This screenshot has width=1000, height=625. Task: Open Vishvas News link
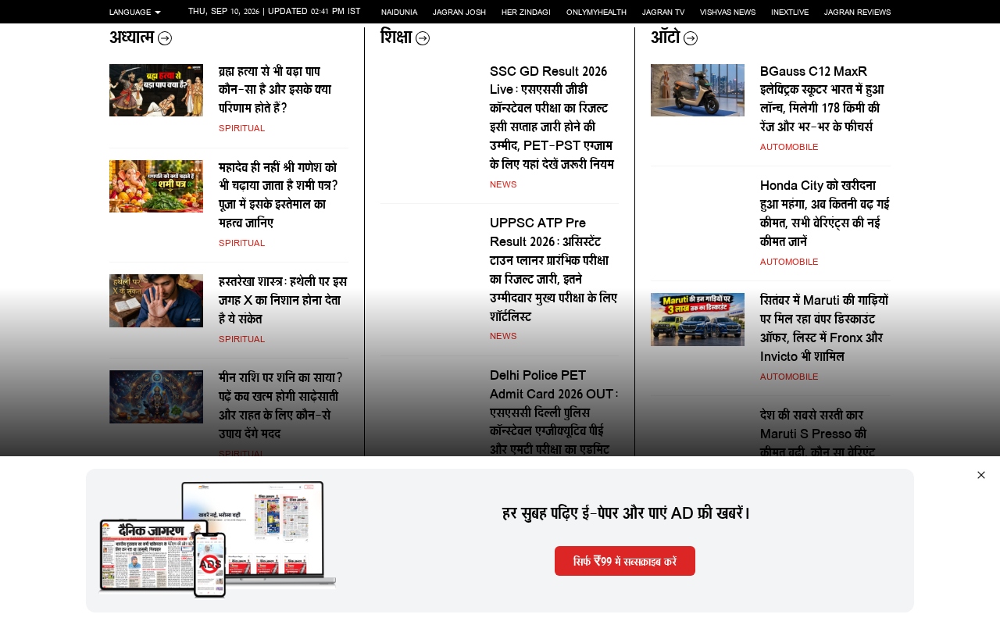[x=727, y=12]
